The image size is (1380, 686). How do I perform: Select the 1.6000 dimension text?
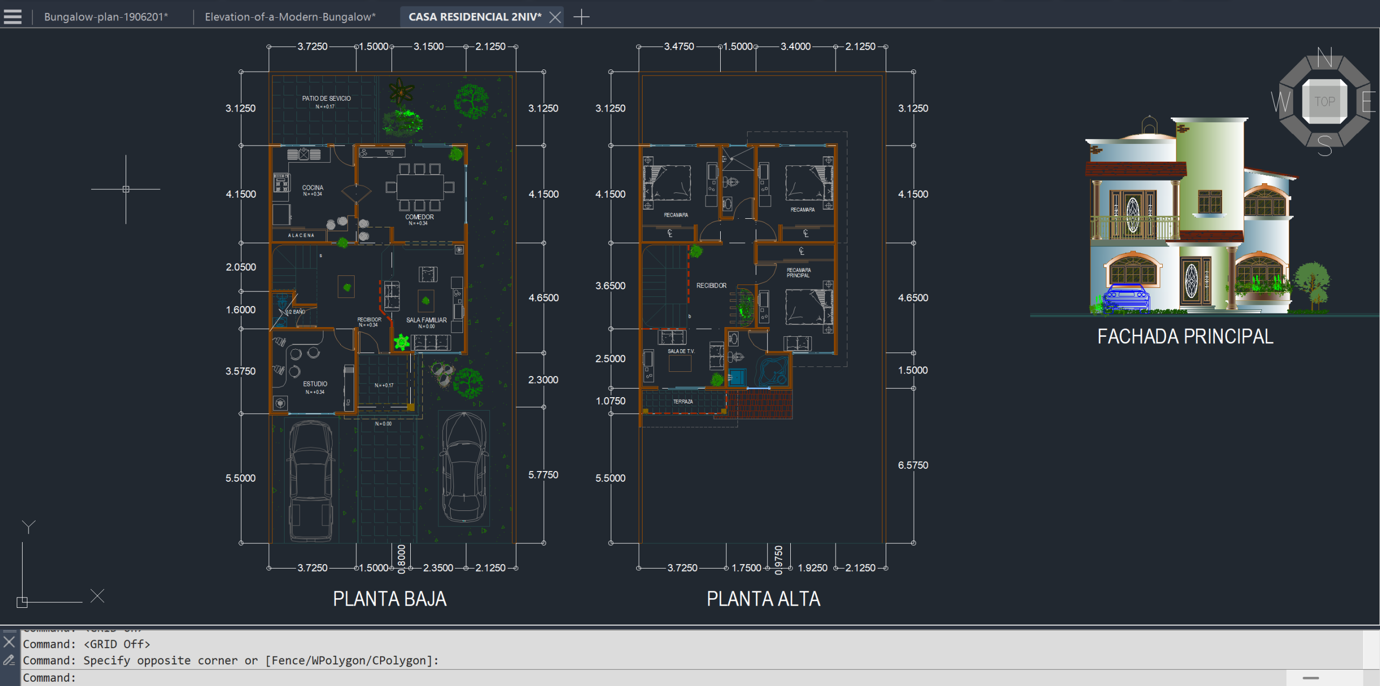(x=241, y=310)
